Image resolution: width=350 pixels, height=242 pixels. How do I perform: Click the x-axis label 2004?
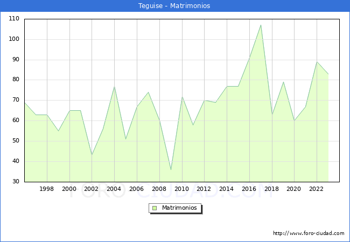(x=114, y=189)
